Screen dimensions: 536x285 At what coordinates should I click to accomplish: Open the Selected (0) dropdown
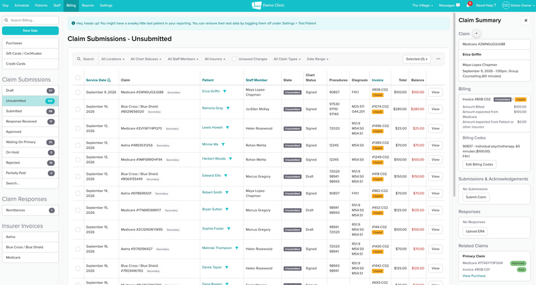pyautogui.click(x=417, y=59)
